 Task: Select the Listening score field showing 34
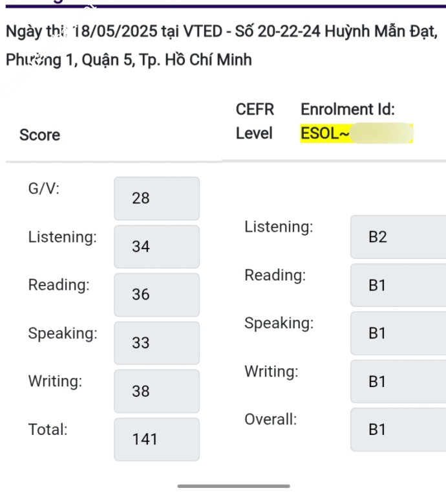pos(156,247)
